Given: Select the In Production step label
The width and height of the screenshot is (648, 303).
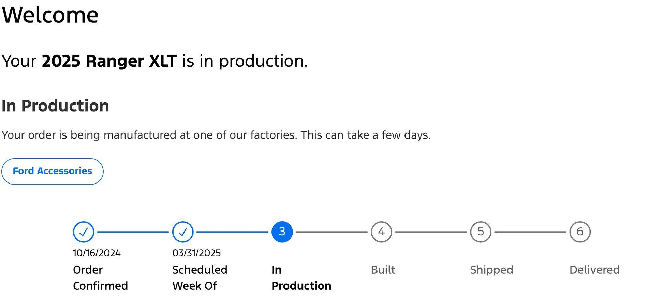Looking at the screenshot, I should pyautogui.click(x=301, y=277).
